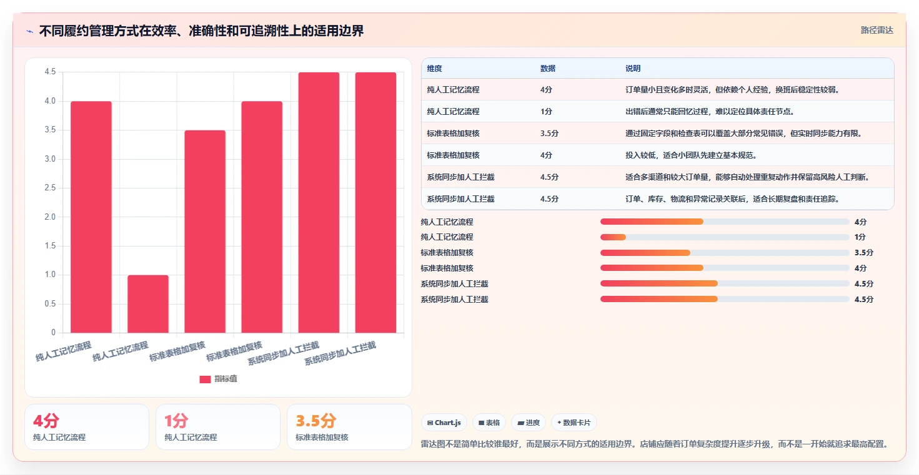Click the 标准表格加复核 progress bar showing 4分

[725, 268]
